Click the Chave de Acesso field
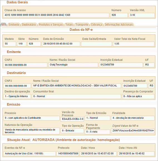The image size is (158, 161). point(56,15)
